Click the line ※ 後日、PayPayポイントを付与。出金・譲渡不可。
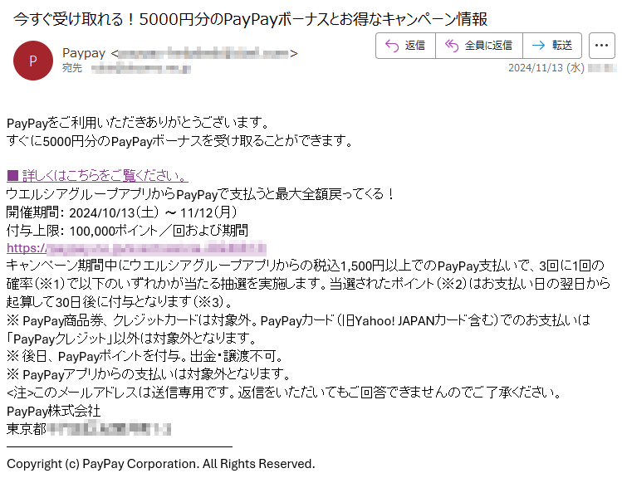 click(145, 356)
